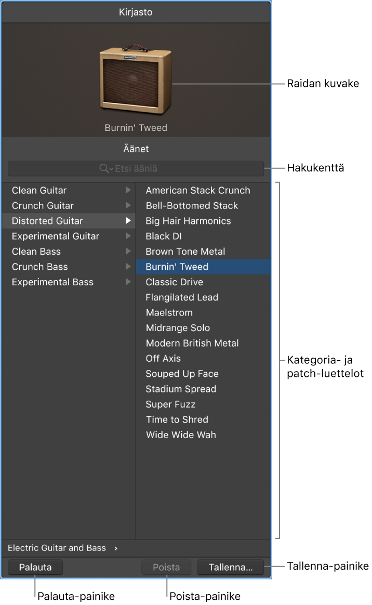Click the Etsi ääniä search field

pyautogui.click(x=156, y=168)
